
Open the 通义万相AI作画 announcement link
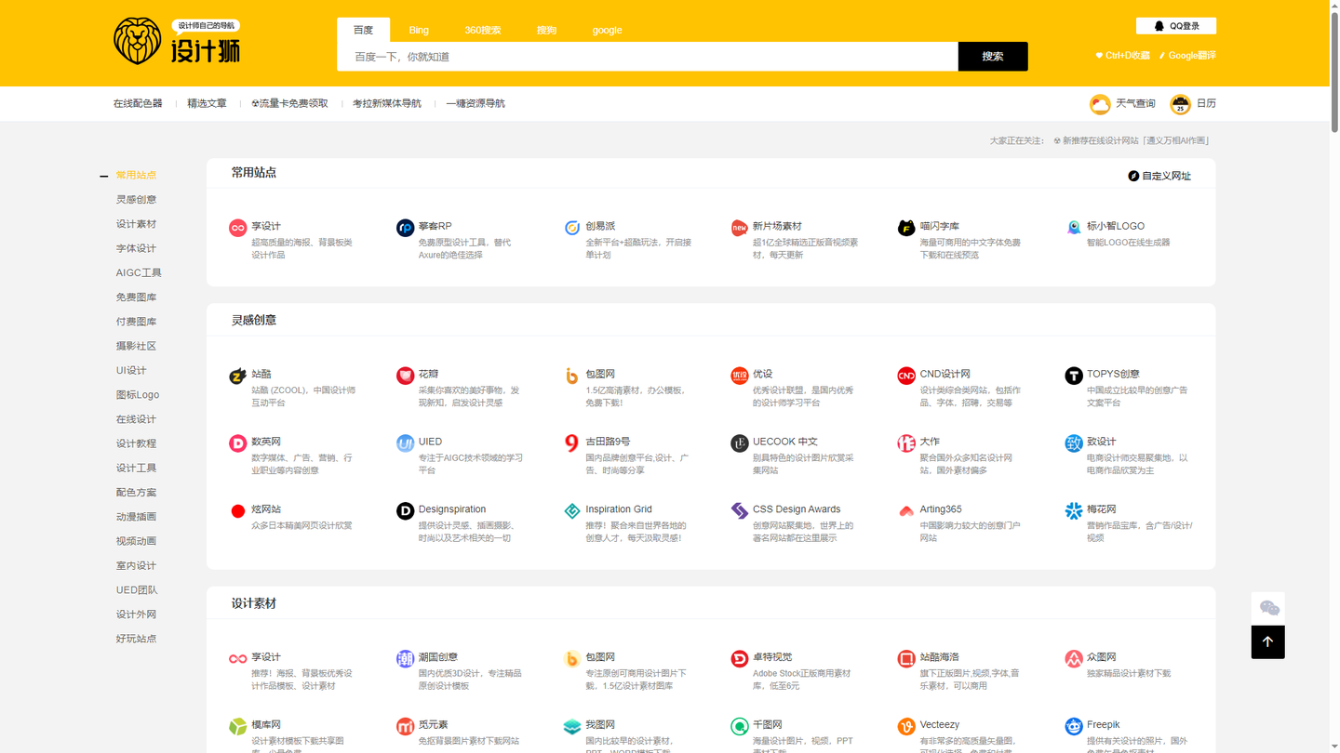pos(1131,141)
